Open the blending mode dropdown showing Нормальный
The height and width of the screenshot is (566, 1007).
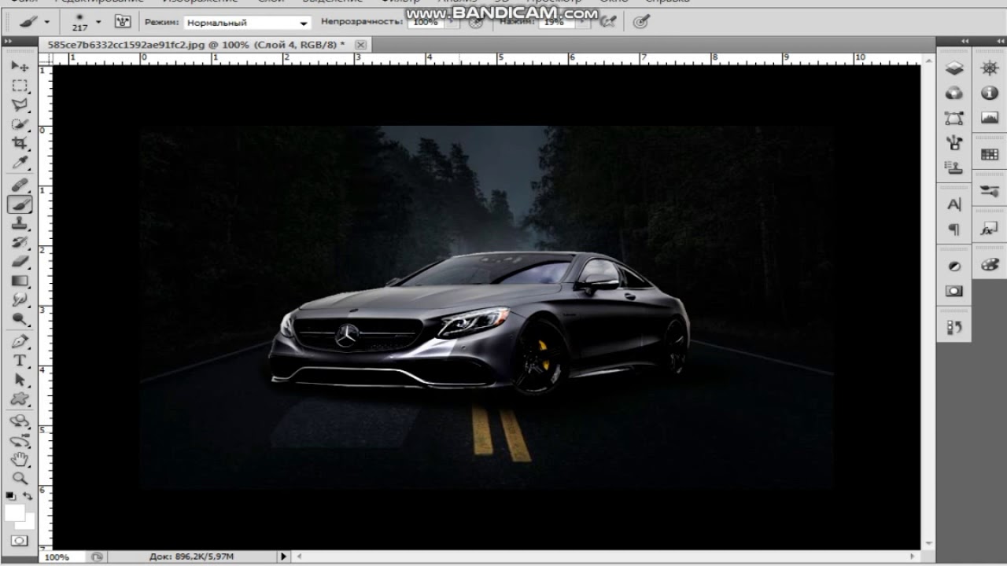pyautogui.click(x=247, y=23)
